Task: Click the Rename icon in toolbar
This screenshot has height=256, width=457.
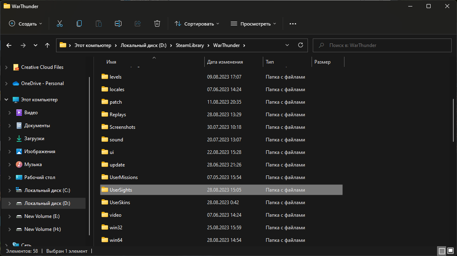Action: pyautogui.click(x=118, y=24)
